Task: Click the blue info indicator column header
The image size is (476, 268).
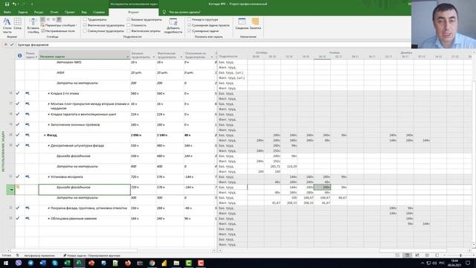Action: coord(20,56)
